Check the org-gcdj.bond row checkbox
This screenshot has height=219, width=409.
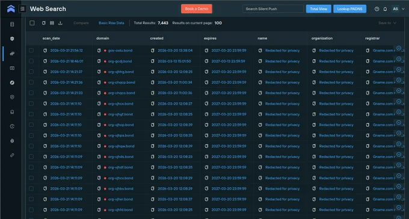click(x=31, y=61)
